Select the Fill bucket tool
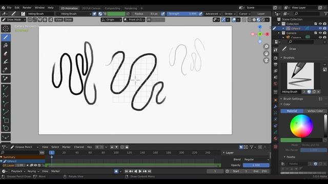 6,45
